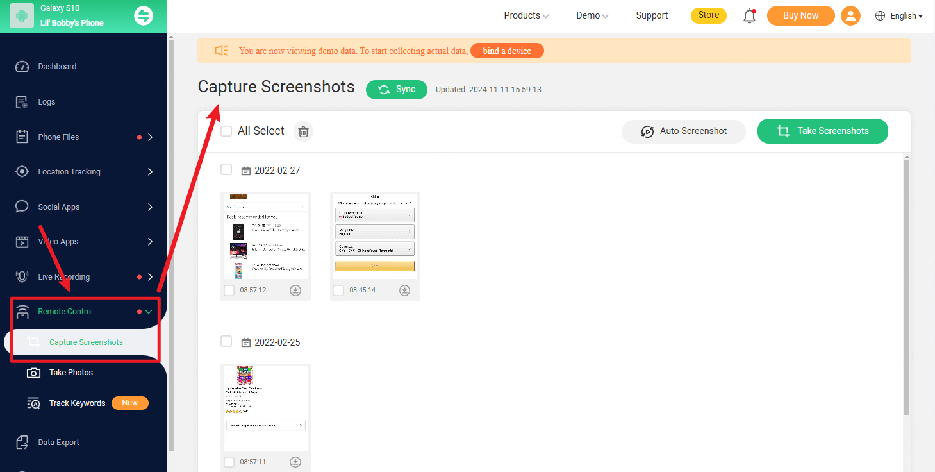Open the Dashboard panel
Viewport: 935px width, 472px height.
tap(56, 66)
